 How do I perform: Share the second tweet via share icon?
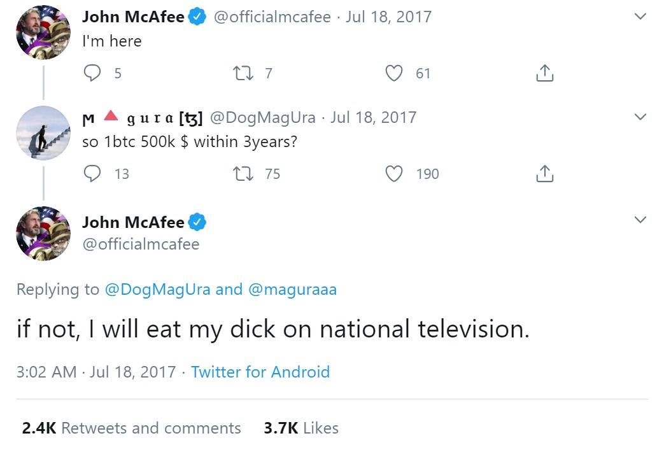tap(544, 173)
